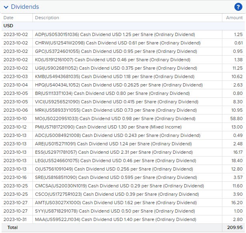Click the 3.57 amount for SRE
The width and height of the screenshot is (246, 233).
click(238, 177)
